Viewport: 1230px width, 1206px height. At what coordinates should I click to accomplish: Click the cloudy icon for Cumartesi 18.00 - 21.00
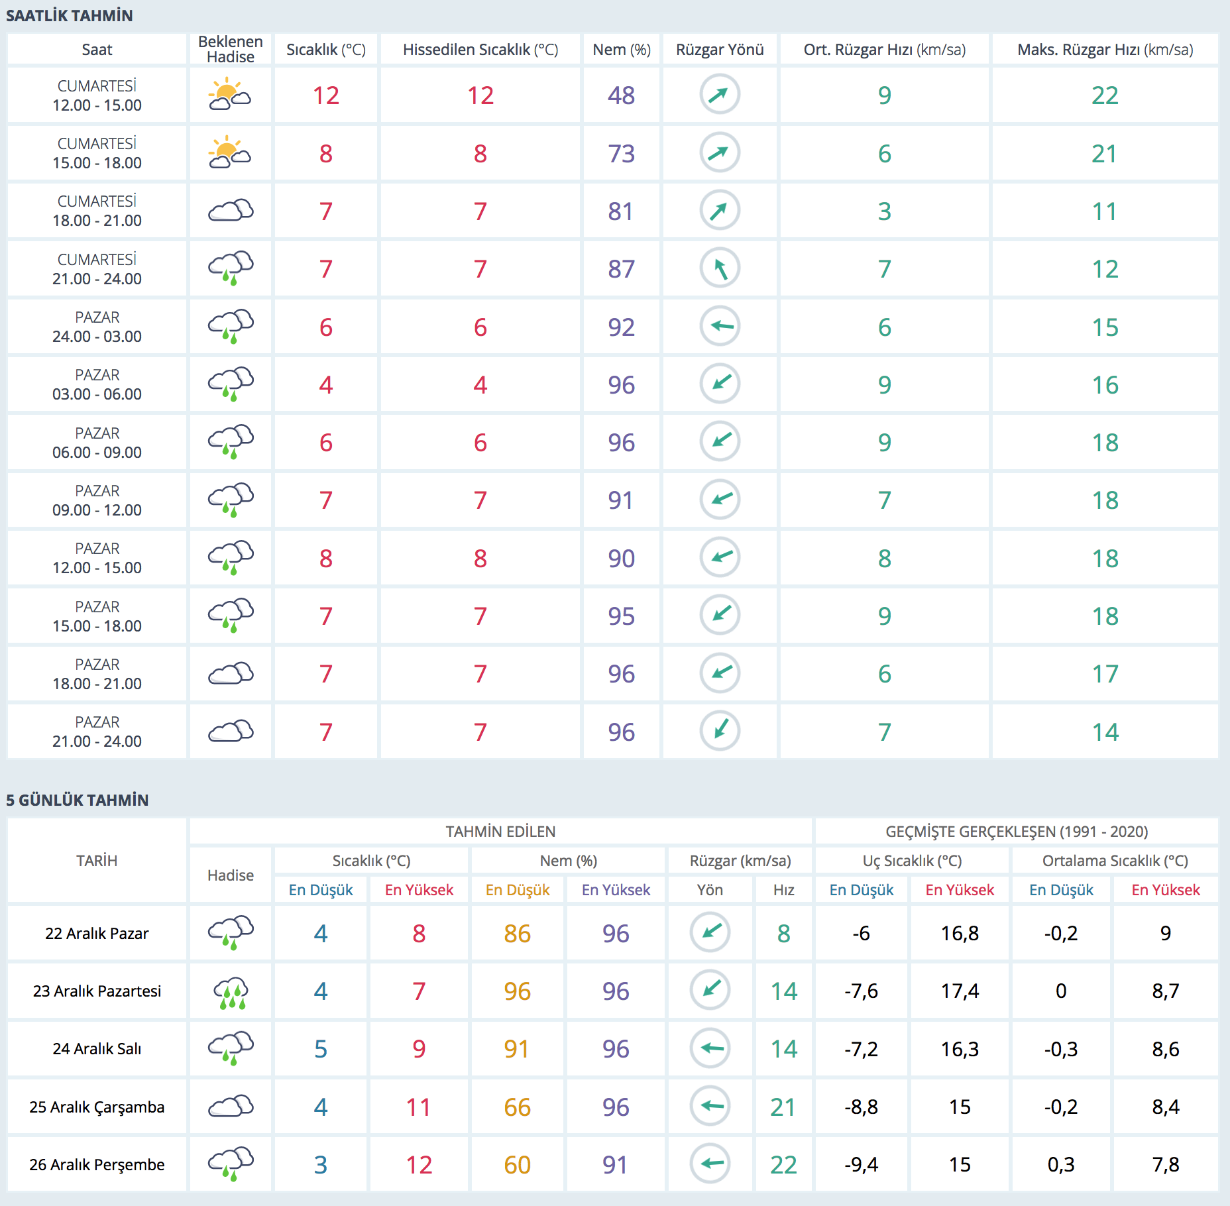tap(230, 211)
